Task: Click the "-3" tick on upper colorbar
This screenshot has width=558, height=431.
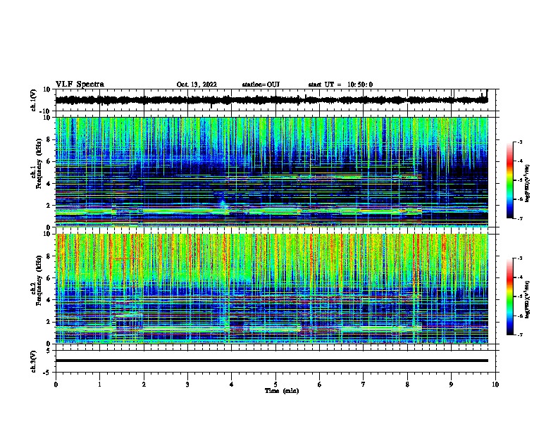Action: [520, 142]
